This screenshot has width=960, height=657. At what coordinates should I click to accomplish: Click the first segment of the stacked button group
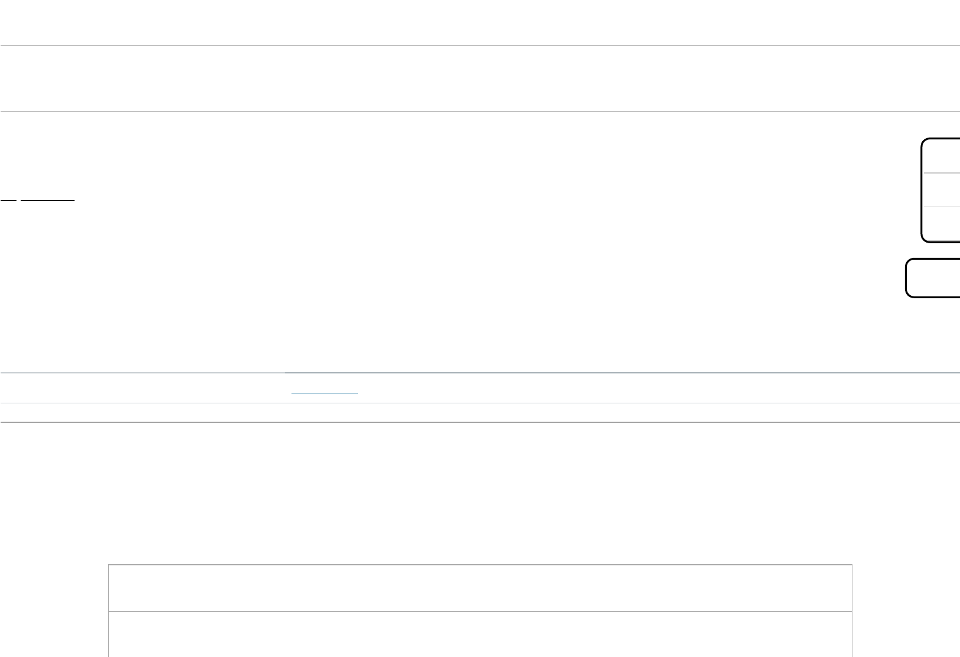941,156
